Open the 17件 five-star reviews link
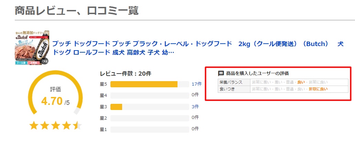 [197, 84]
